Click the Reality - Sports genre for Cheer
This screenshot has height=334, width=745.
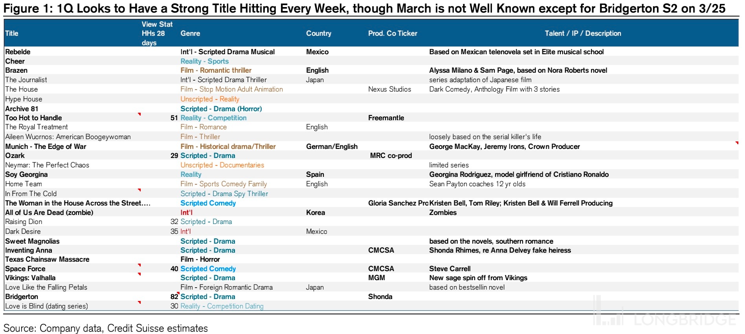click(x=204, y=61)
